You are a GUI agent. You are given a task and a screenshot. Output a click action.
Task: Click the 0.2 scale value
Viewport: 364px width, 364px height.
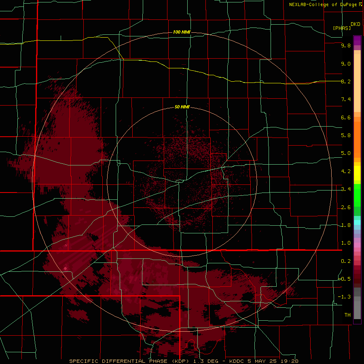[346, 261]
